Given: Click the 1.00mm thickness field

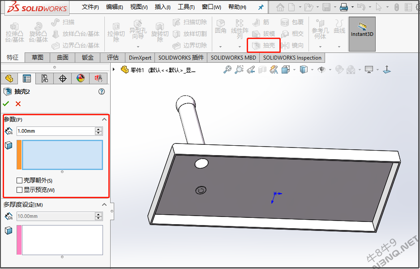Looking at the screenshot, I should [x=56, y=131].
